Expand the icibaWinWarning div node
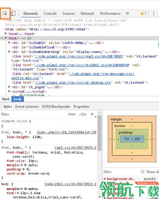The height and width of the screenshot is (199, 159). (x=9, y=51)
